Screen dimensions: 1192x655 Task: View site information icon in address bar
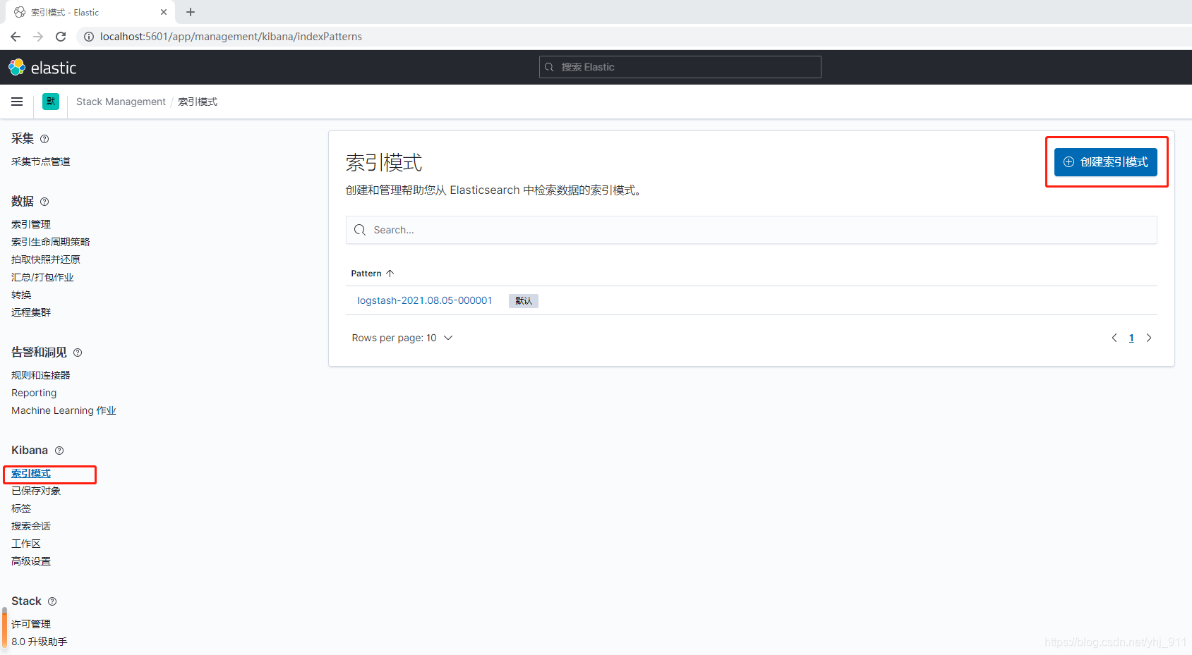click(x=89, y=37)
